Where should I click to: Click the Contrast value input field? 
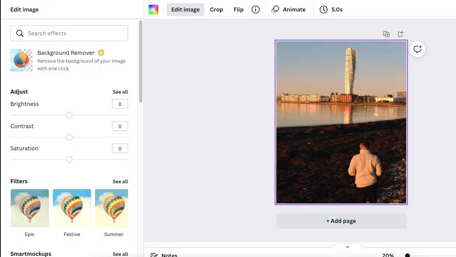(120, 126)
